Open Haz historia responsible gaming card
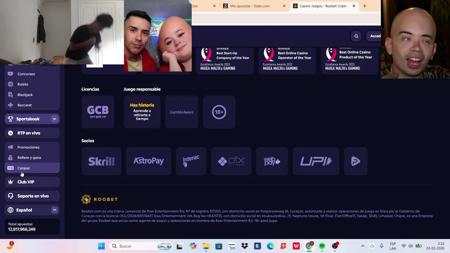Image resolution: width=450 pixels, height=253 pixels. tap(142, 112)
